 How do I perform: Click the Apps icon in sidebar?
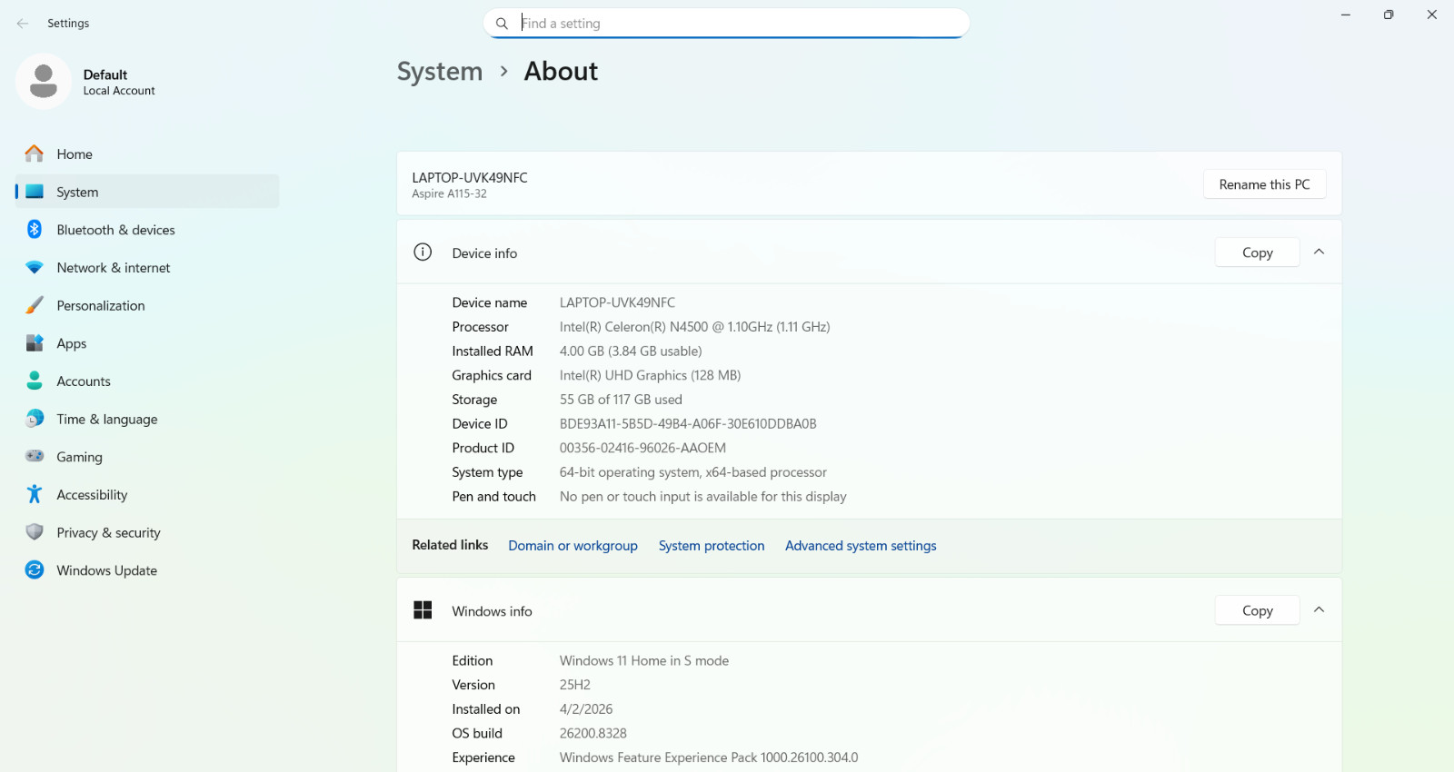tap(35, 343)
